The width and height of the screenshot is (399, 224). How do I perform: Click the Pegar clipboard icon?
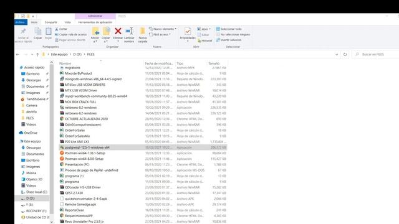49,32
